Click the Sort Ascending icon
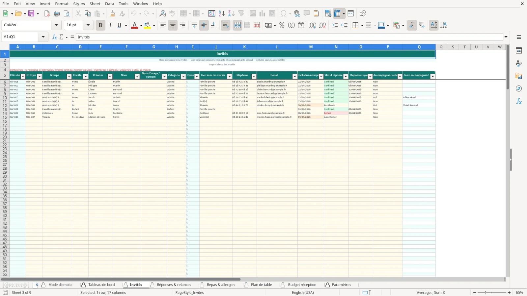Image resolution: width=527 pixels, height=296 pixels. click(x=222, y=13)
